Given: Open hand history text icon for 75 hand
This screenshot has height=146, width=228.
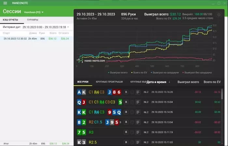Looking at the screenshot, I should (x=138, y=132).
